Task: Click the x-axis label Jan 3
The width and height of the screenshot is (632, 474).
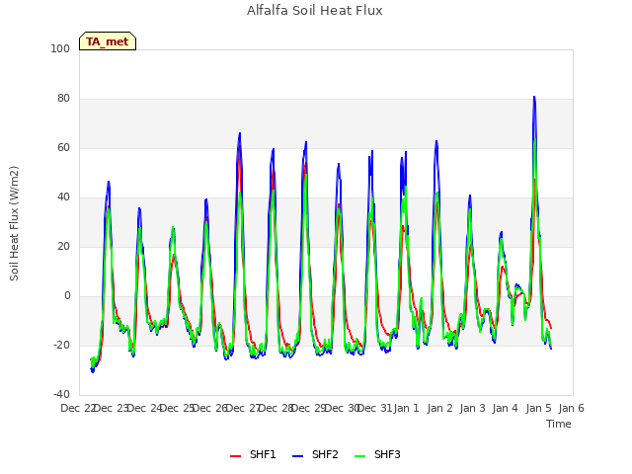Action: 472,408
